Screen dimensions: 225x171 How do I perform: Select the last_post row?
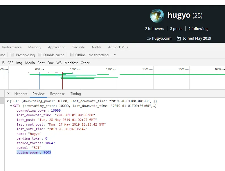pos(57,120)
